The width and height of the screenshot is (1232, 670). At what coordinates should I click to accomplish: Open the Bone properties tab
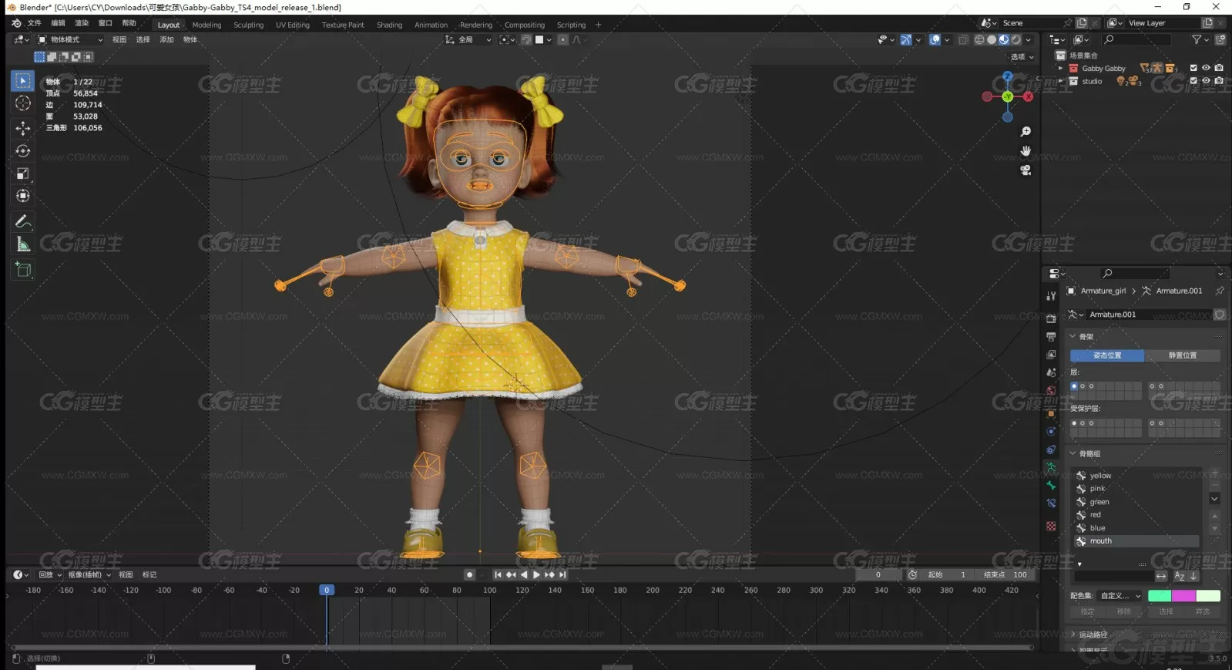(1051, 486)
